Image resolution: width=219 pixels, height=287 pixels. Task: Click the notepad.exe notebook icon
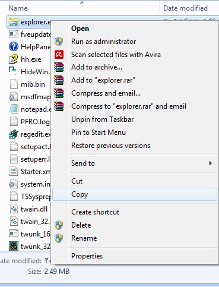click(x=14, y=109)
